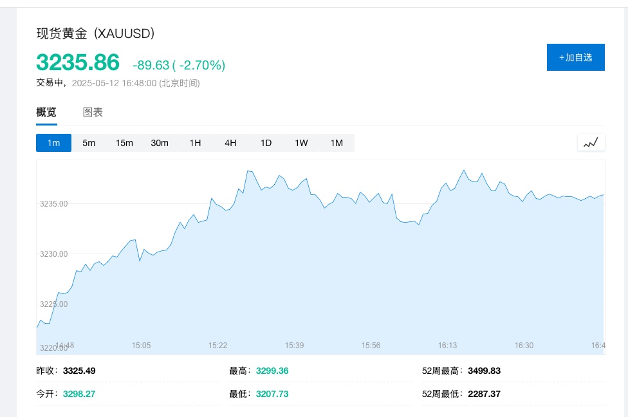Viewport: 628px width, 417px height.
Task: Show the 1D daily chart
Action: pyautogui.click(x=266, y=143)
